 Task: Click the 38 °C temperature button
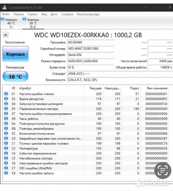15,76
